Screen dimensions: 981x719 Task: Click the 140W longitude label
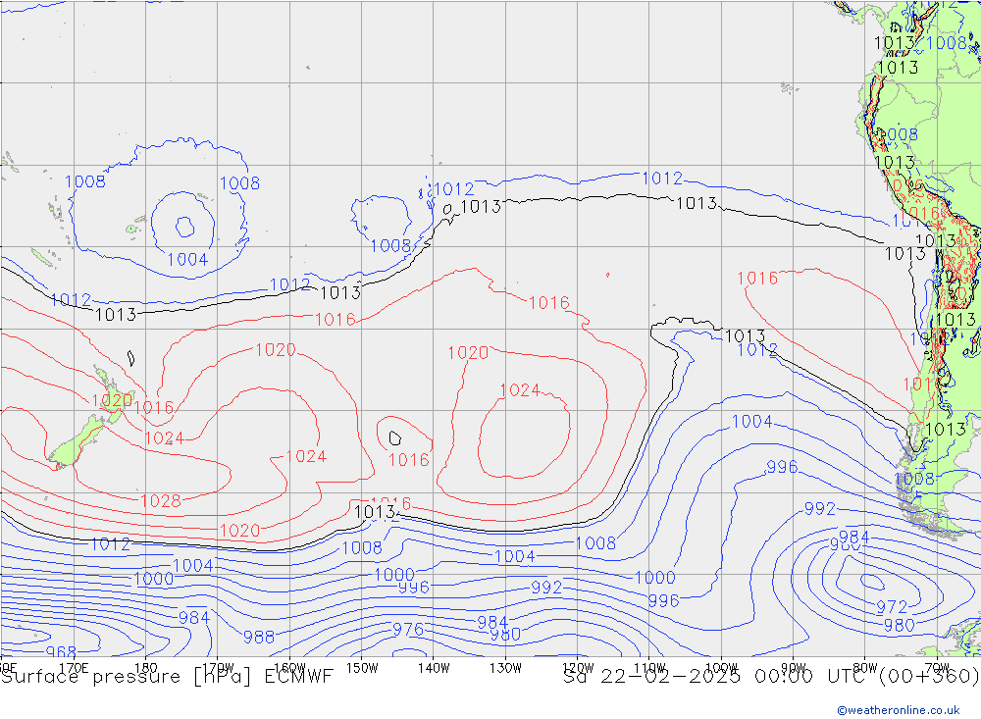pos(434,668)
